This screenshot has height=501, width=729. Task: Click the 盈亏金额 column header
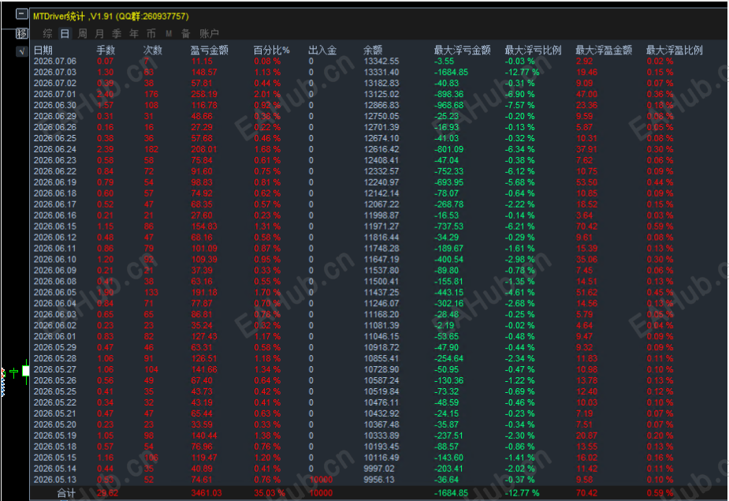pos(209,50)
